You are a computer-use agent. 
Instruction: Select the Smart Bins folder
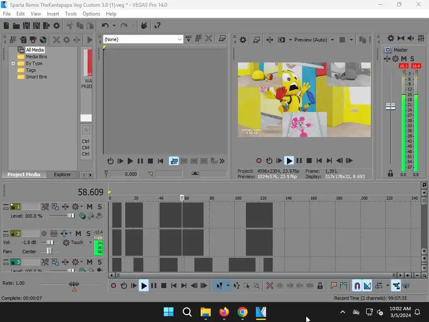pyautogui.click(x=36, y=77)
